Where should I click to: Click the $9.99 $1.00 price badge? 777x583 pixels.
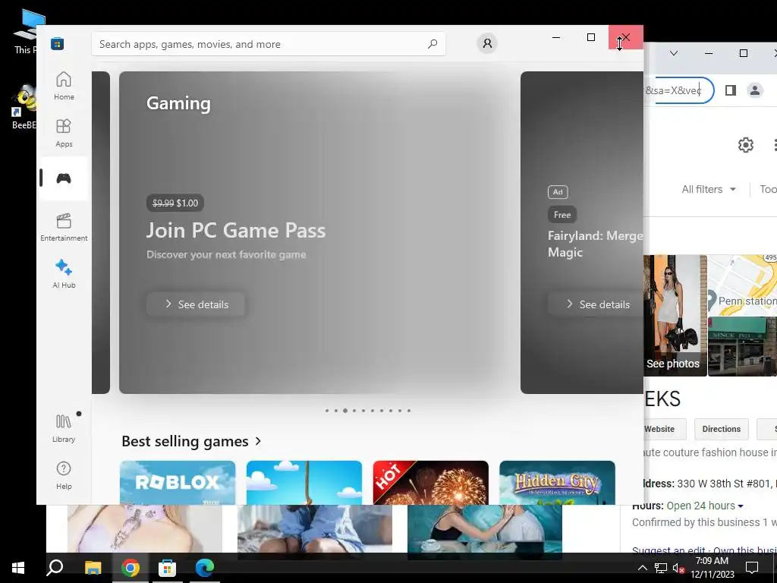175,203
